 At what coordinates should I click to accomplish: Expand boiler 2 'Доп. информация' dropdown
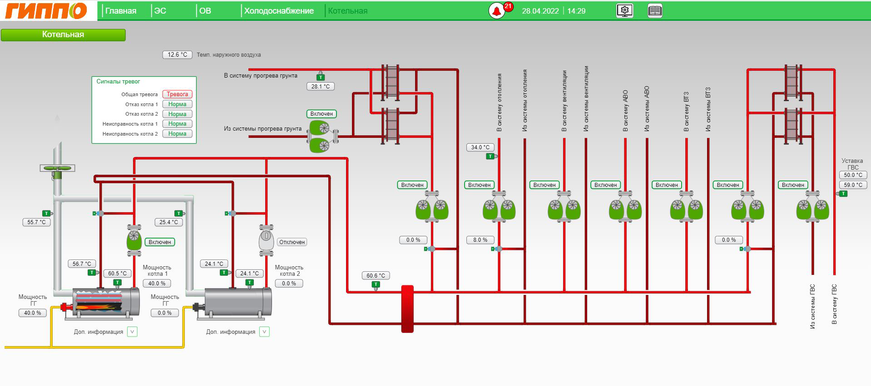[264, 332]
